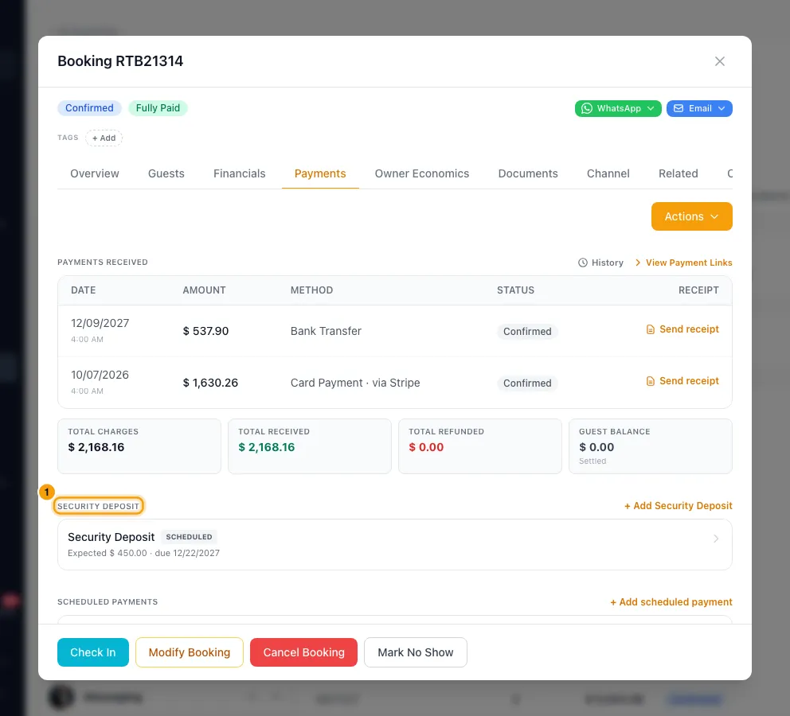
Task: Switch to the Documents tab
Action: click(528, 173)
